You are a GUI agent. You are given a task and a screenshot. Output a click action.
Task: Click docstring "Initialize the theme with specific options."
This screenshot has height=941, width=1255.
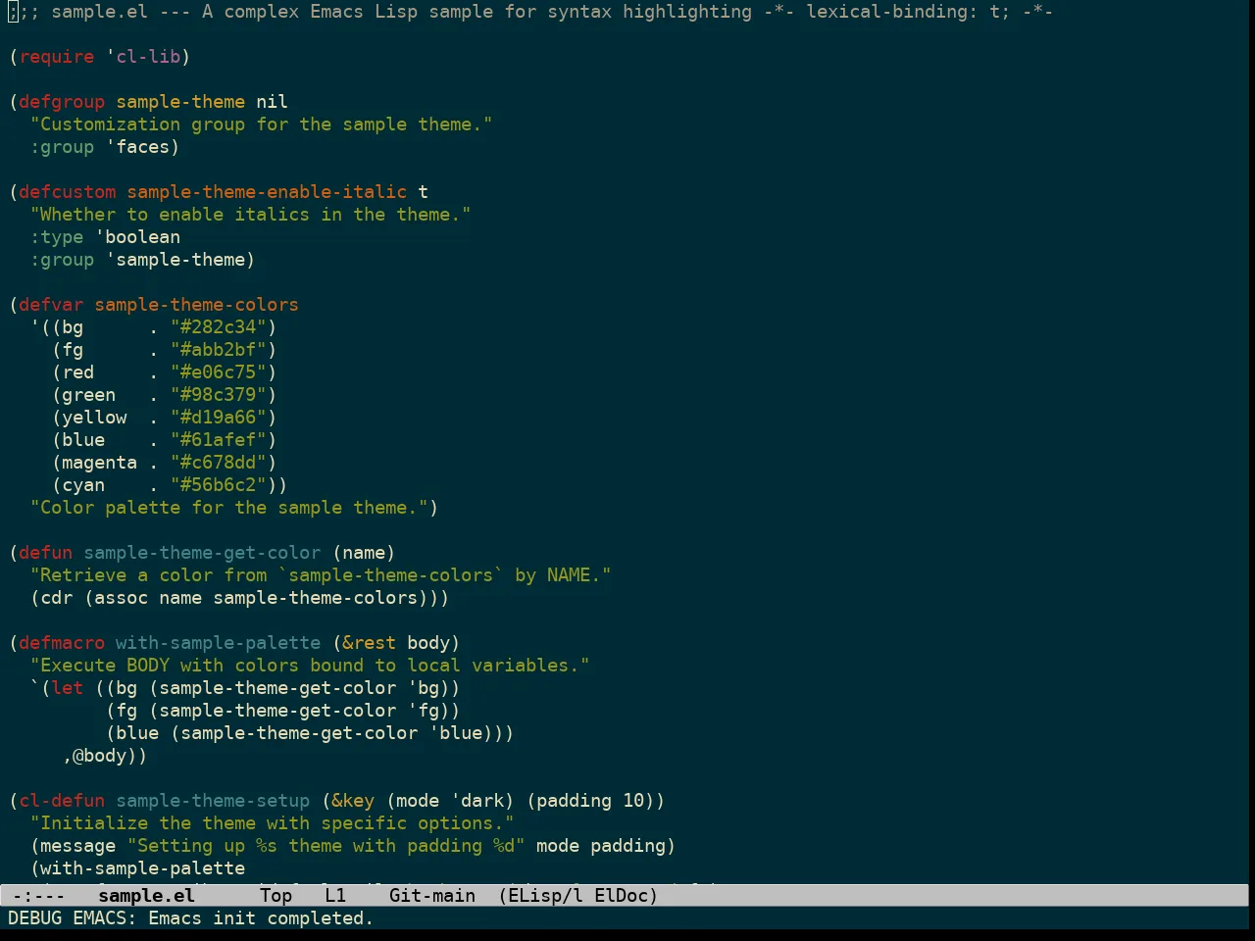(273, 823)
